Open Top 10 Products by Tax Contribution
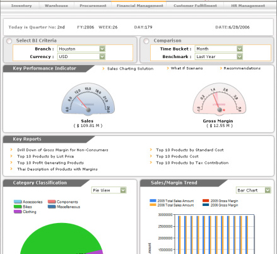Image resolution: width=277 pixels, height=254 pixels. (x=192, y=163)
